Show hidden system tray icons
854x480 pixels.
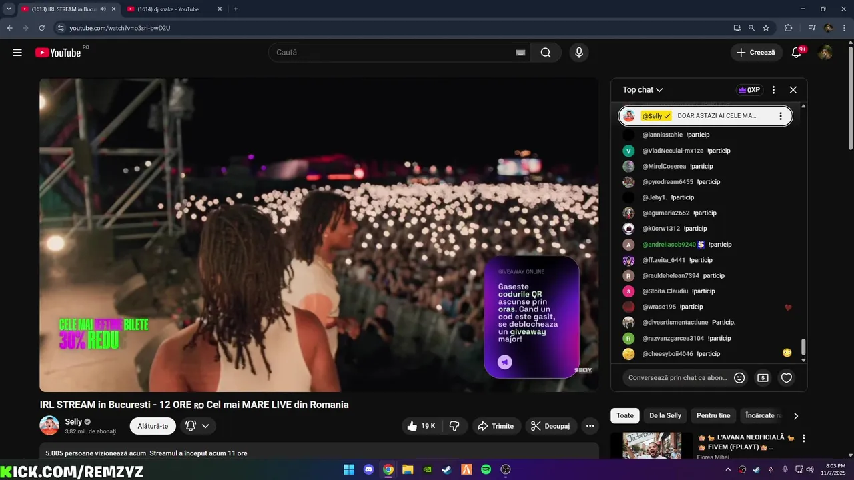tap(728, 470)
